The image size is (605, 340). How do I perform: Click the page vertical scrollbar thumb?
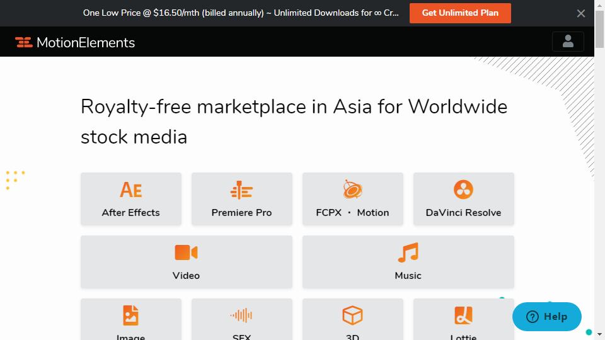tap(599, 30)
